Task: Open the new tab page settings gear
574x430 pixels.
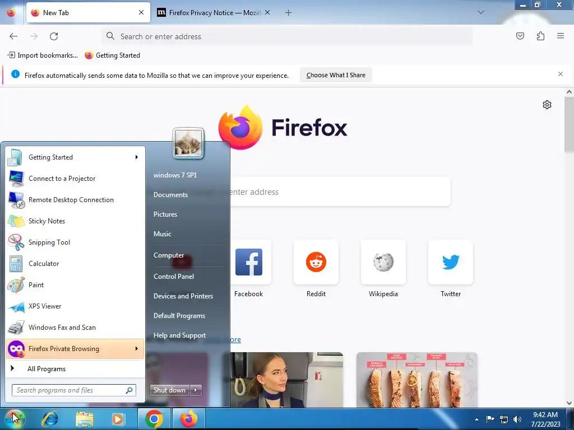Action: point(547,105)
